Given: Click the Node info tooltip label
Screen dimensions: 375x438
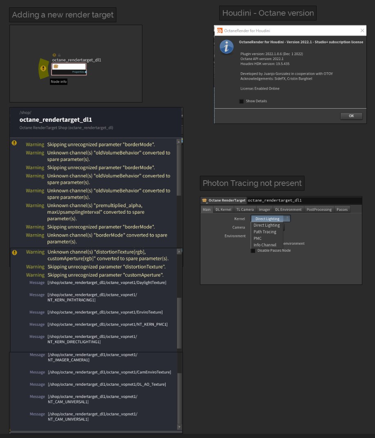Looking at the screenshot, I should [59, 82].
